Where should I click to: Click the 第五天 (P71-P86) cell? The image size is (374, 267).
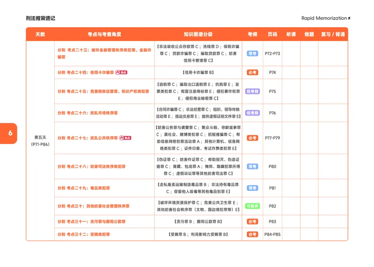pyautogui.click(x=40, y=141)
